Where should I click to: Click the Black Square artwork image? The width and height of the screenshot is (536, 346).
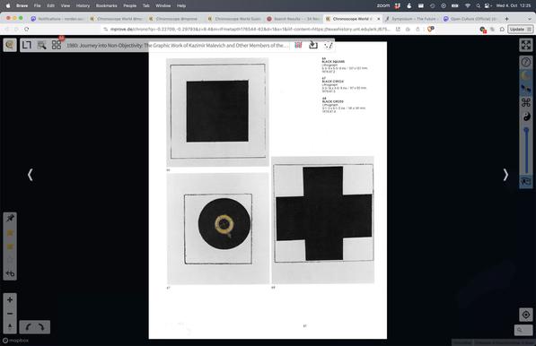click(218, 111)
